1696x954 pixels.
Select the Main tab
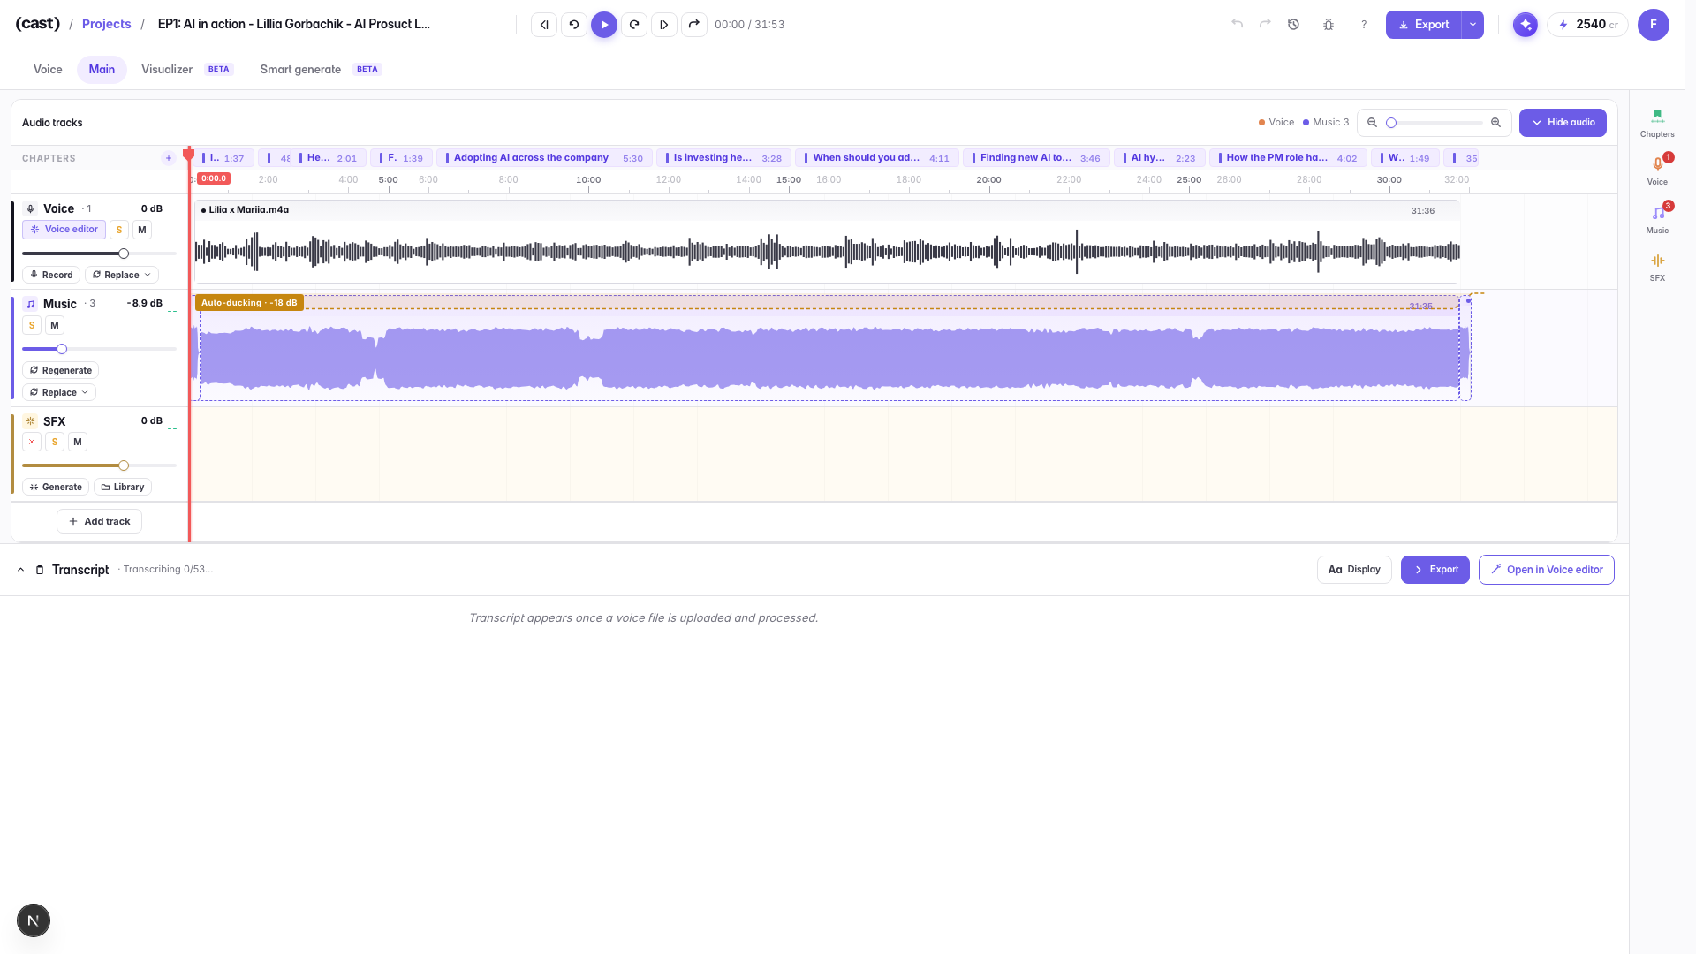[x=102, y=69]
